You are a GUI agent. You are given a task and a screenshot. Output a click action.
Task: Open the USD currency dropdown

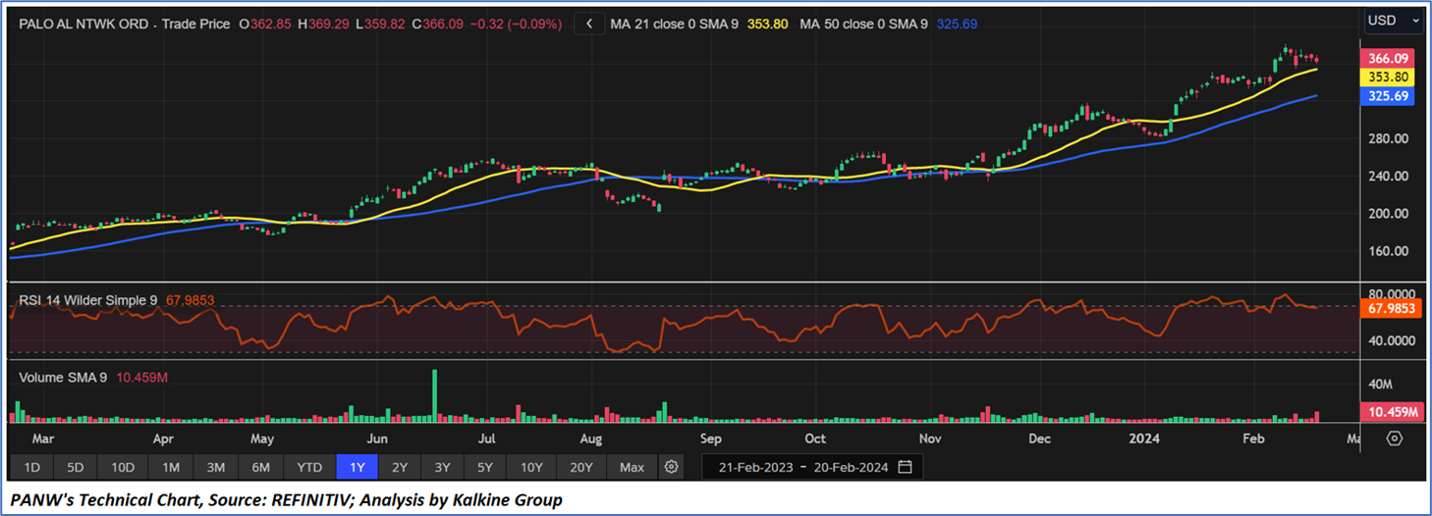1394,20
